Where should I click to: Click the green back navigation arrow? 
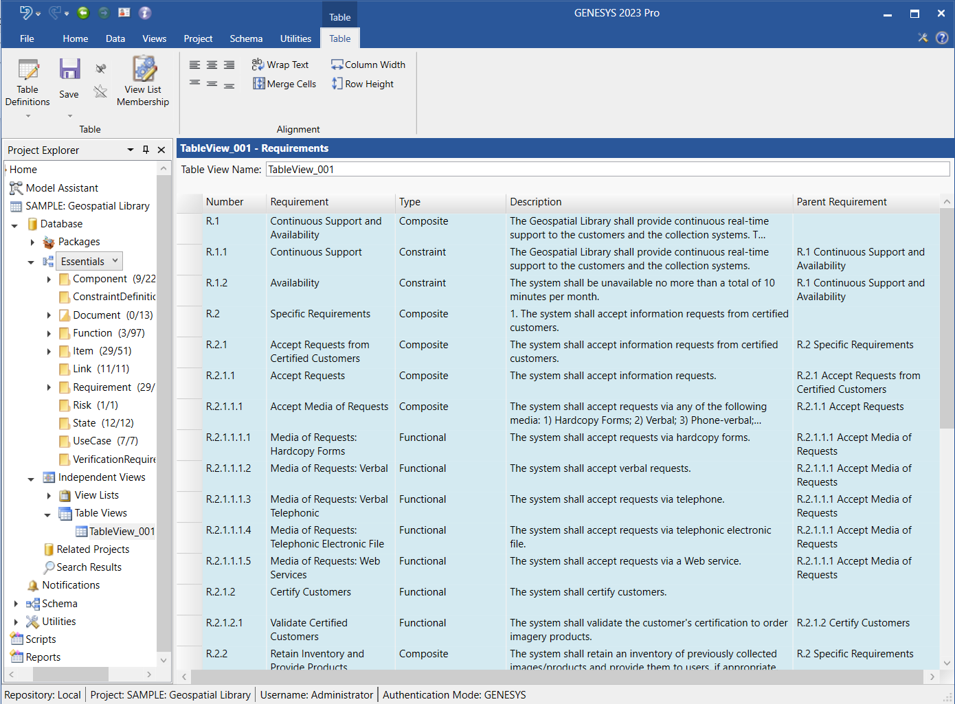[x=83, y=12]
